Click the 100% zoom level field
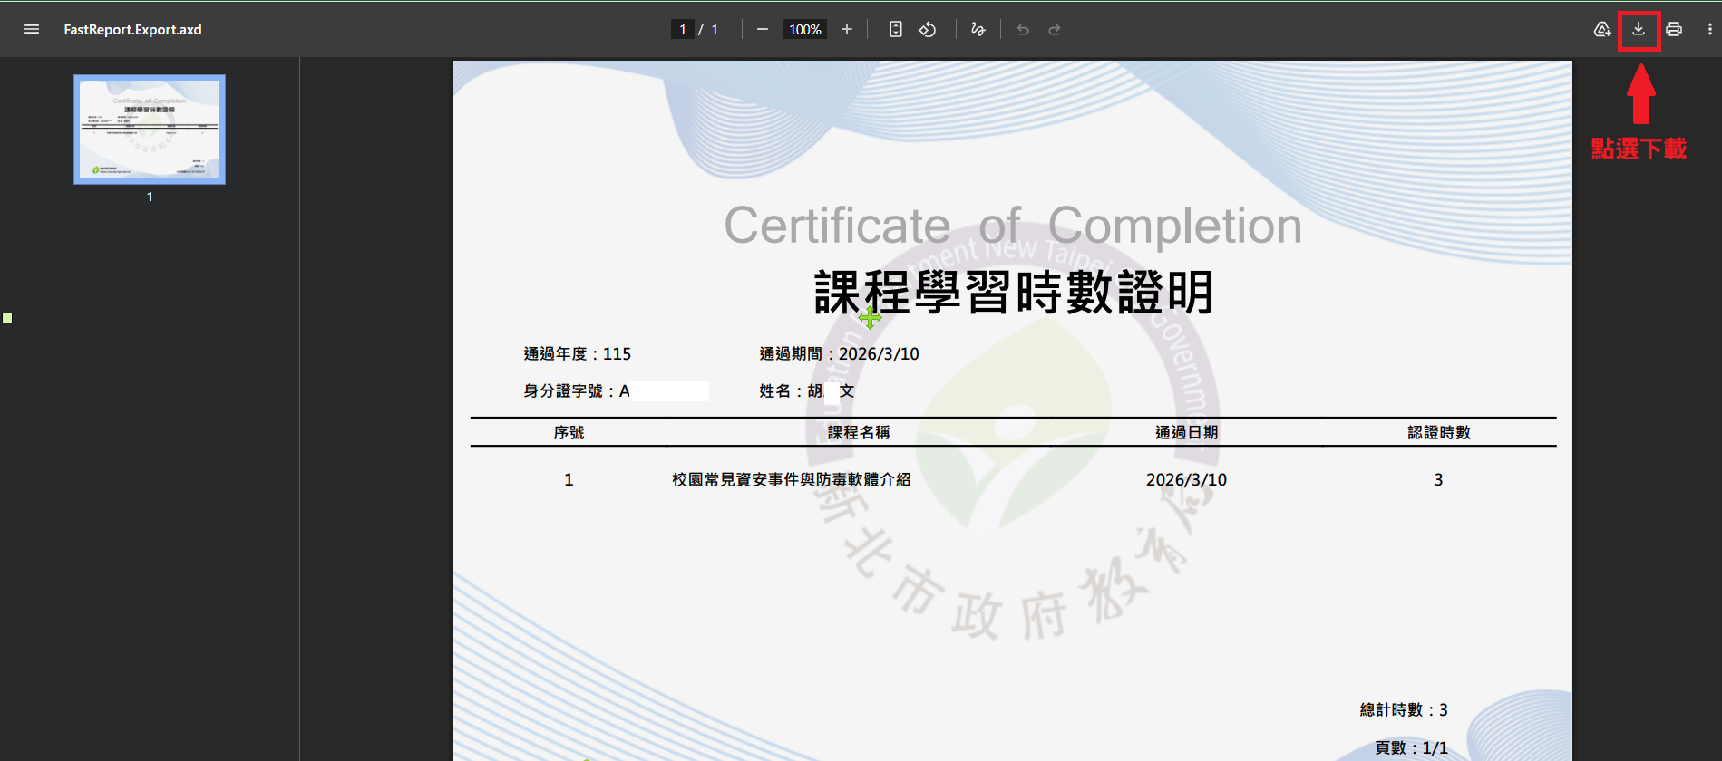 tap(804, 30)
